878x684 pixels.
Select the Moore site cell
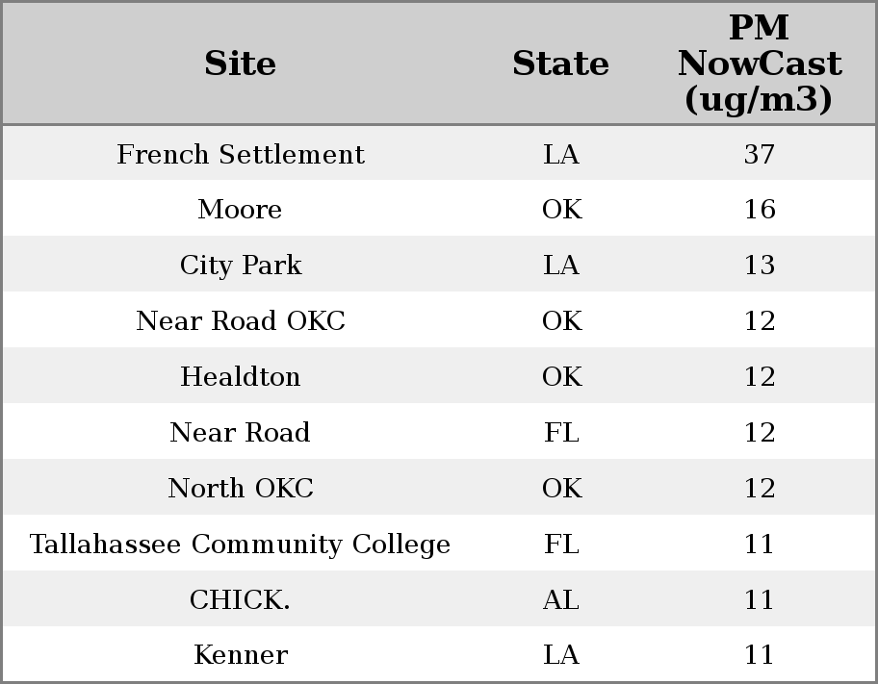[x=240, y=210]
